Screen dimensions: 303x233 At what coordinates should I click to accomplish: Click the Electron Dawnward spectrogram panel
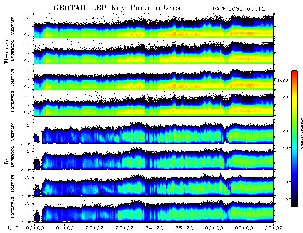coord(154,104)
